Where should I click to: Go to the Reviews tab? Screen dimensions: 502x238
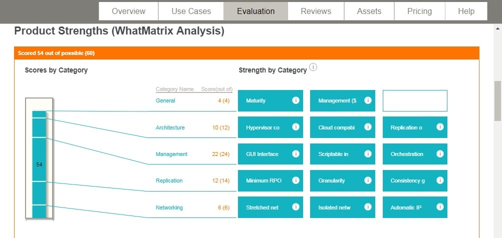316,11
